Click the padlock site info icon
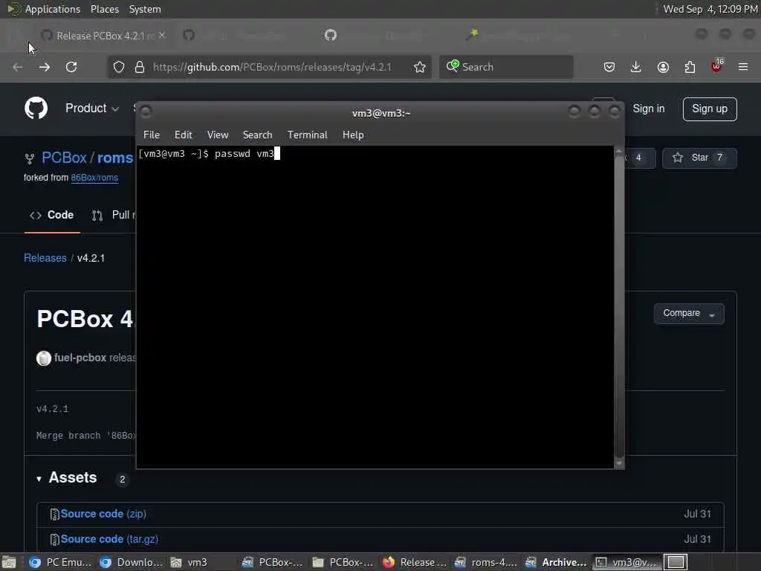The width and height of the screenshot is (761, 571). coord(140,67)
